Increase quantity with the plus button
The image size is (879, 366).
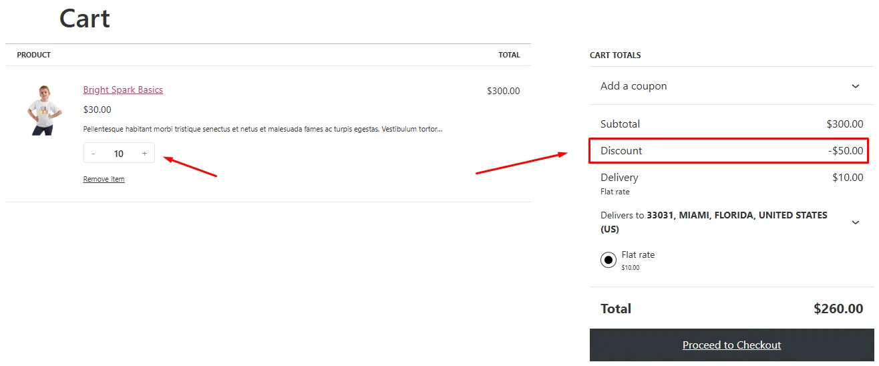click(144, 154)
